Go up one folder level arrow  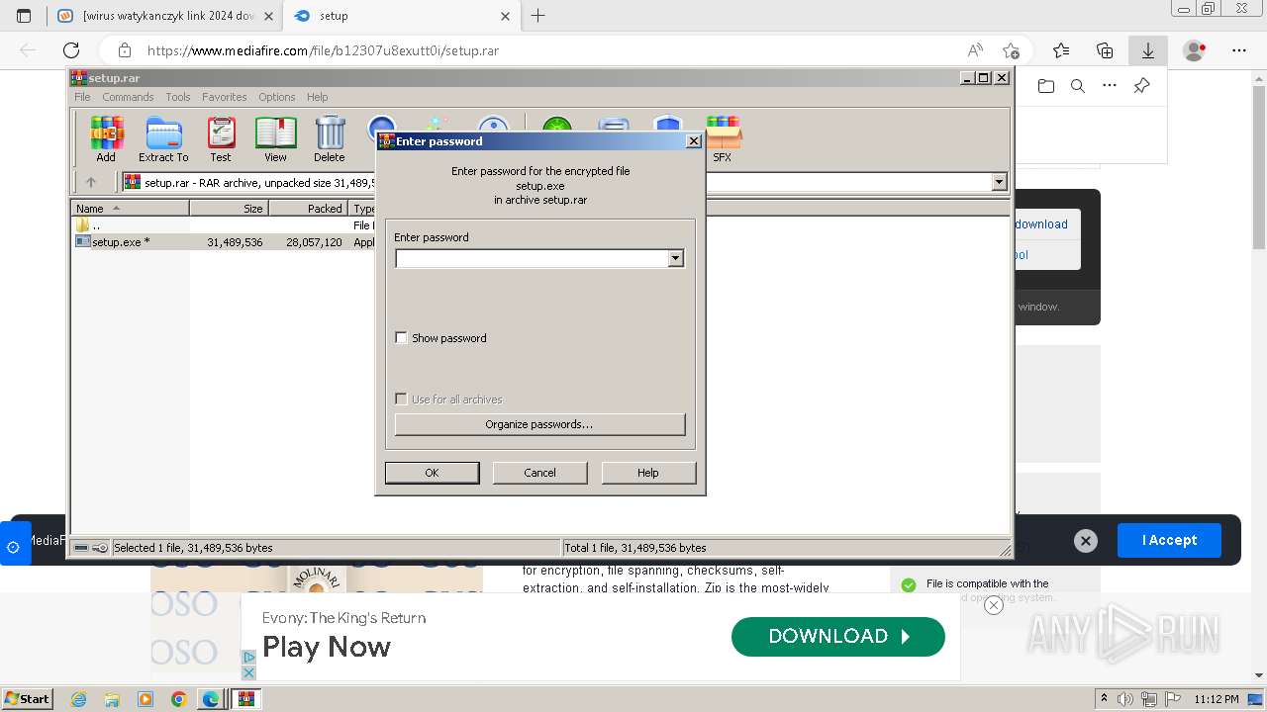point(91,182)
